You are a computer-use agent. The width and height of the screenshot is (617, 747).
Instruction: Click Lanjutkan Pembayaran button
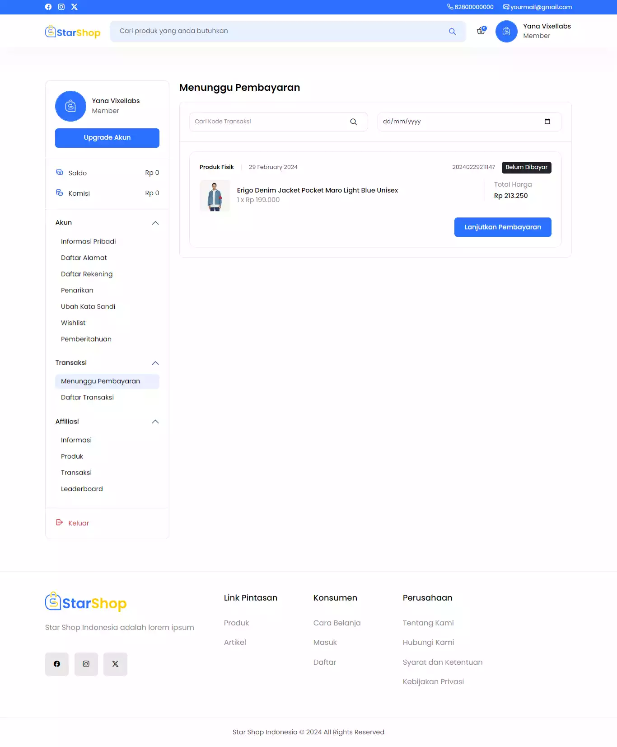[x=503, y=227]
